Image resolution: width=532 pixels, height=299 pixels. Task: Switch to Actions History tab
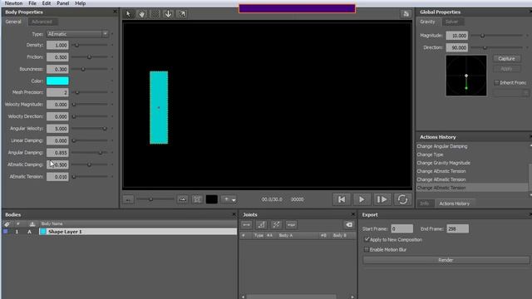click(455, 203)
